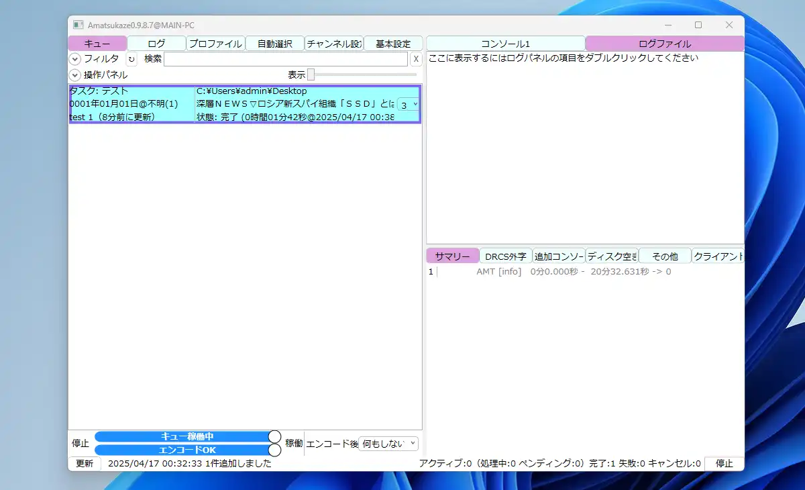The width and height of the screenshot is (805, 490).
Task: Open the 自動選択 tab
Action: pyautogui.click(x=275, y=44)
